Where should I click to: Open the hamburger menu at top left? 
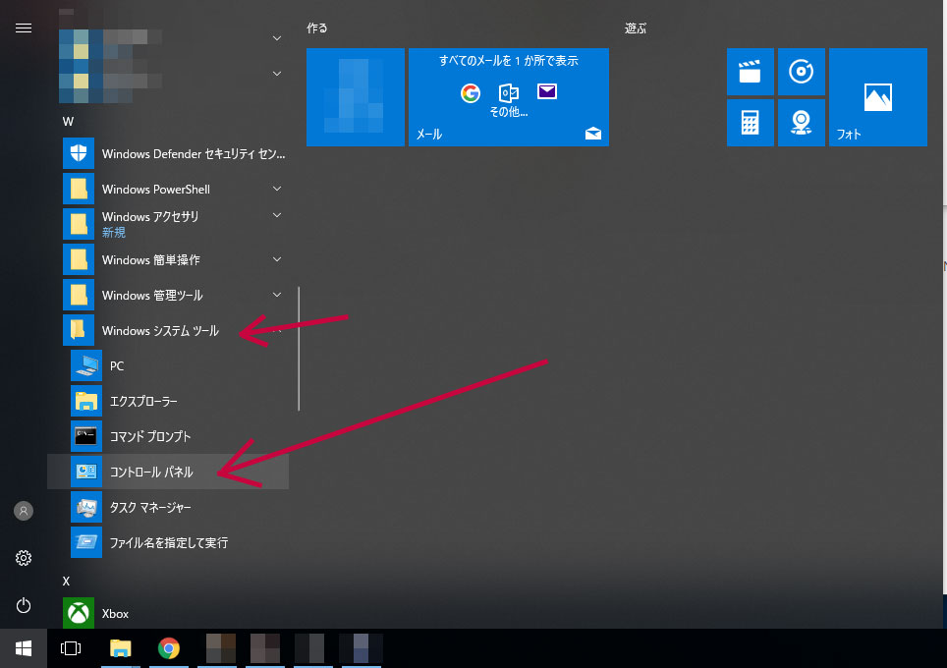(24, 28)
